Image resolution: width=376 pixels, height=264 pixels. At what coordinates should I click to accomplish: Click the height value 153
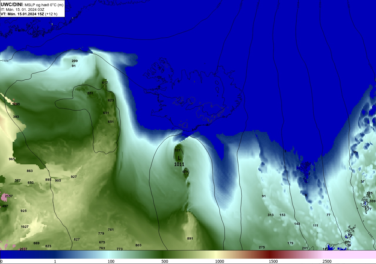click(x=282, y=215)
